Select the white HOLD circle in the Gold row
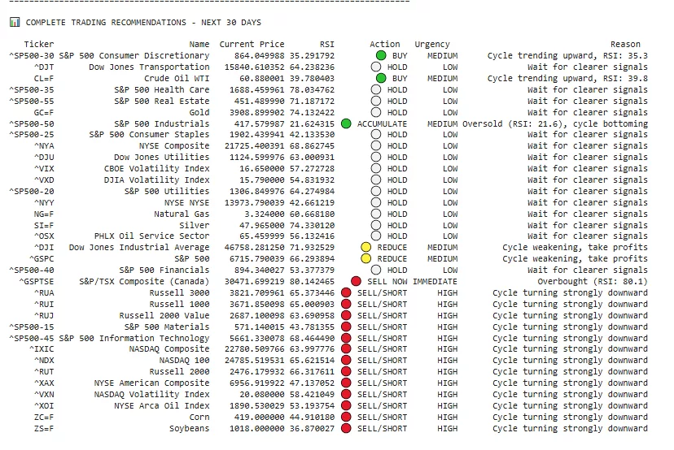Screen dimensions: 674x450 (x=375, y=112)
